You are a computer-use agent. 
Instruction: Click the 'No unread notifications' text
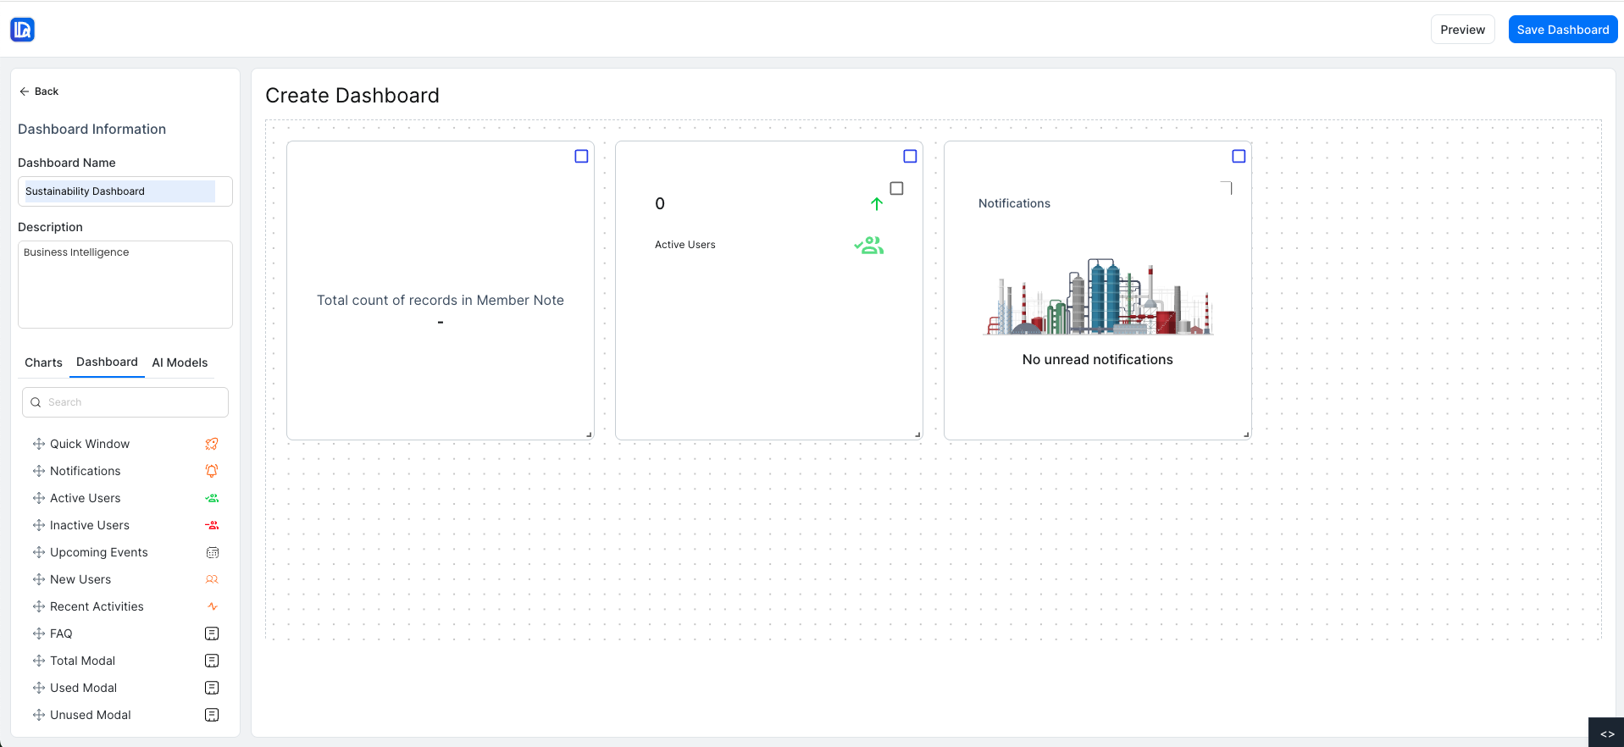pos(1097,360)
